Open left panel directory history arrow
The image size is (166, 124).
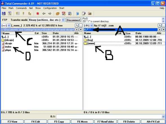[81, 30]
